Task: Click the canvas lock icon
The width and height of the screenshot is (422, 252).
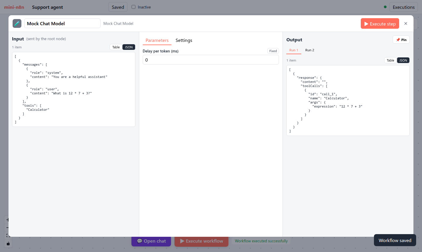Action: [8, 244]
